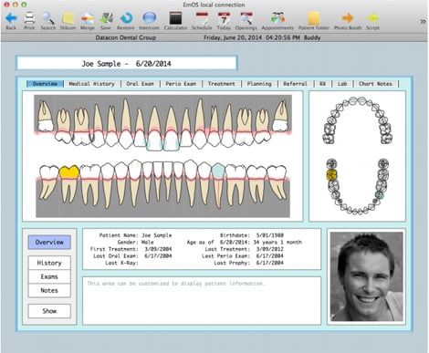
Task: Open the Search magnifier tool
Action: (x=48, y=18)
